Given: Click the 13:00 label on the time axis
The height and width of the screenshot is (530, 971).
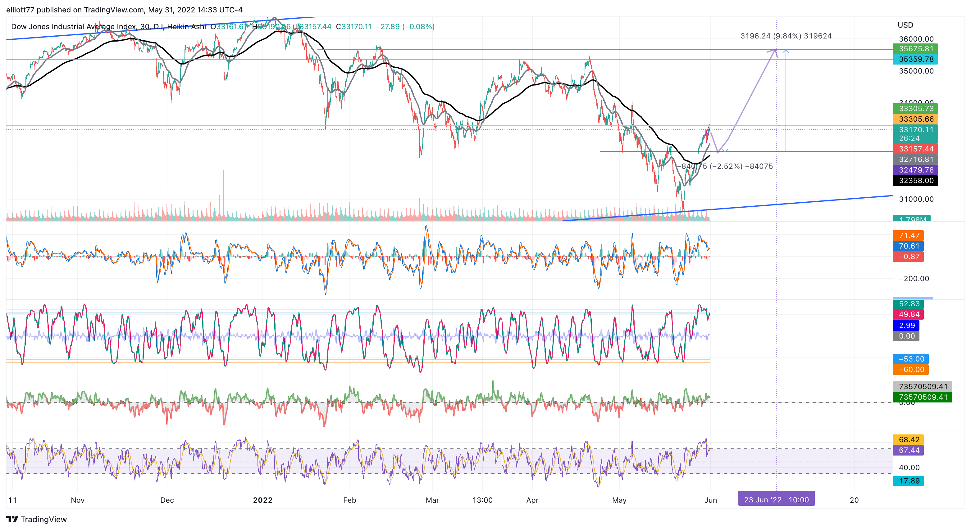Looking at the screenshot, I should click(x=482, y=500).
